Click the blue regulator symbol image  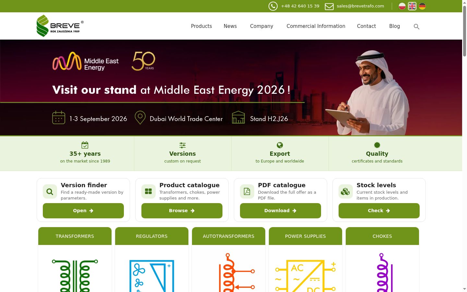(152, 276)
